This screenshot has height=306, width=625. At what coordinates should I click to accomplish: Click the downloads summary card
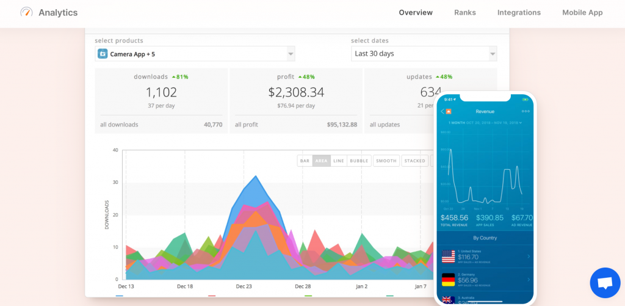161,100
